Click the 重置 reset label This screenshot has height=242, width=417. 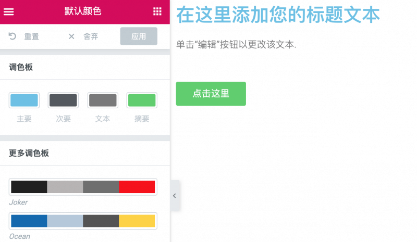click(x=31, y=36)
